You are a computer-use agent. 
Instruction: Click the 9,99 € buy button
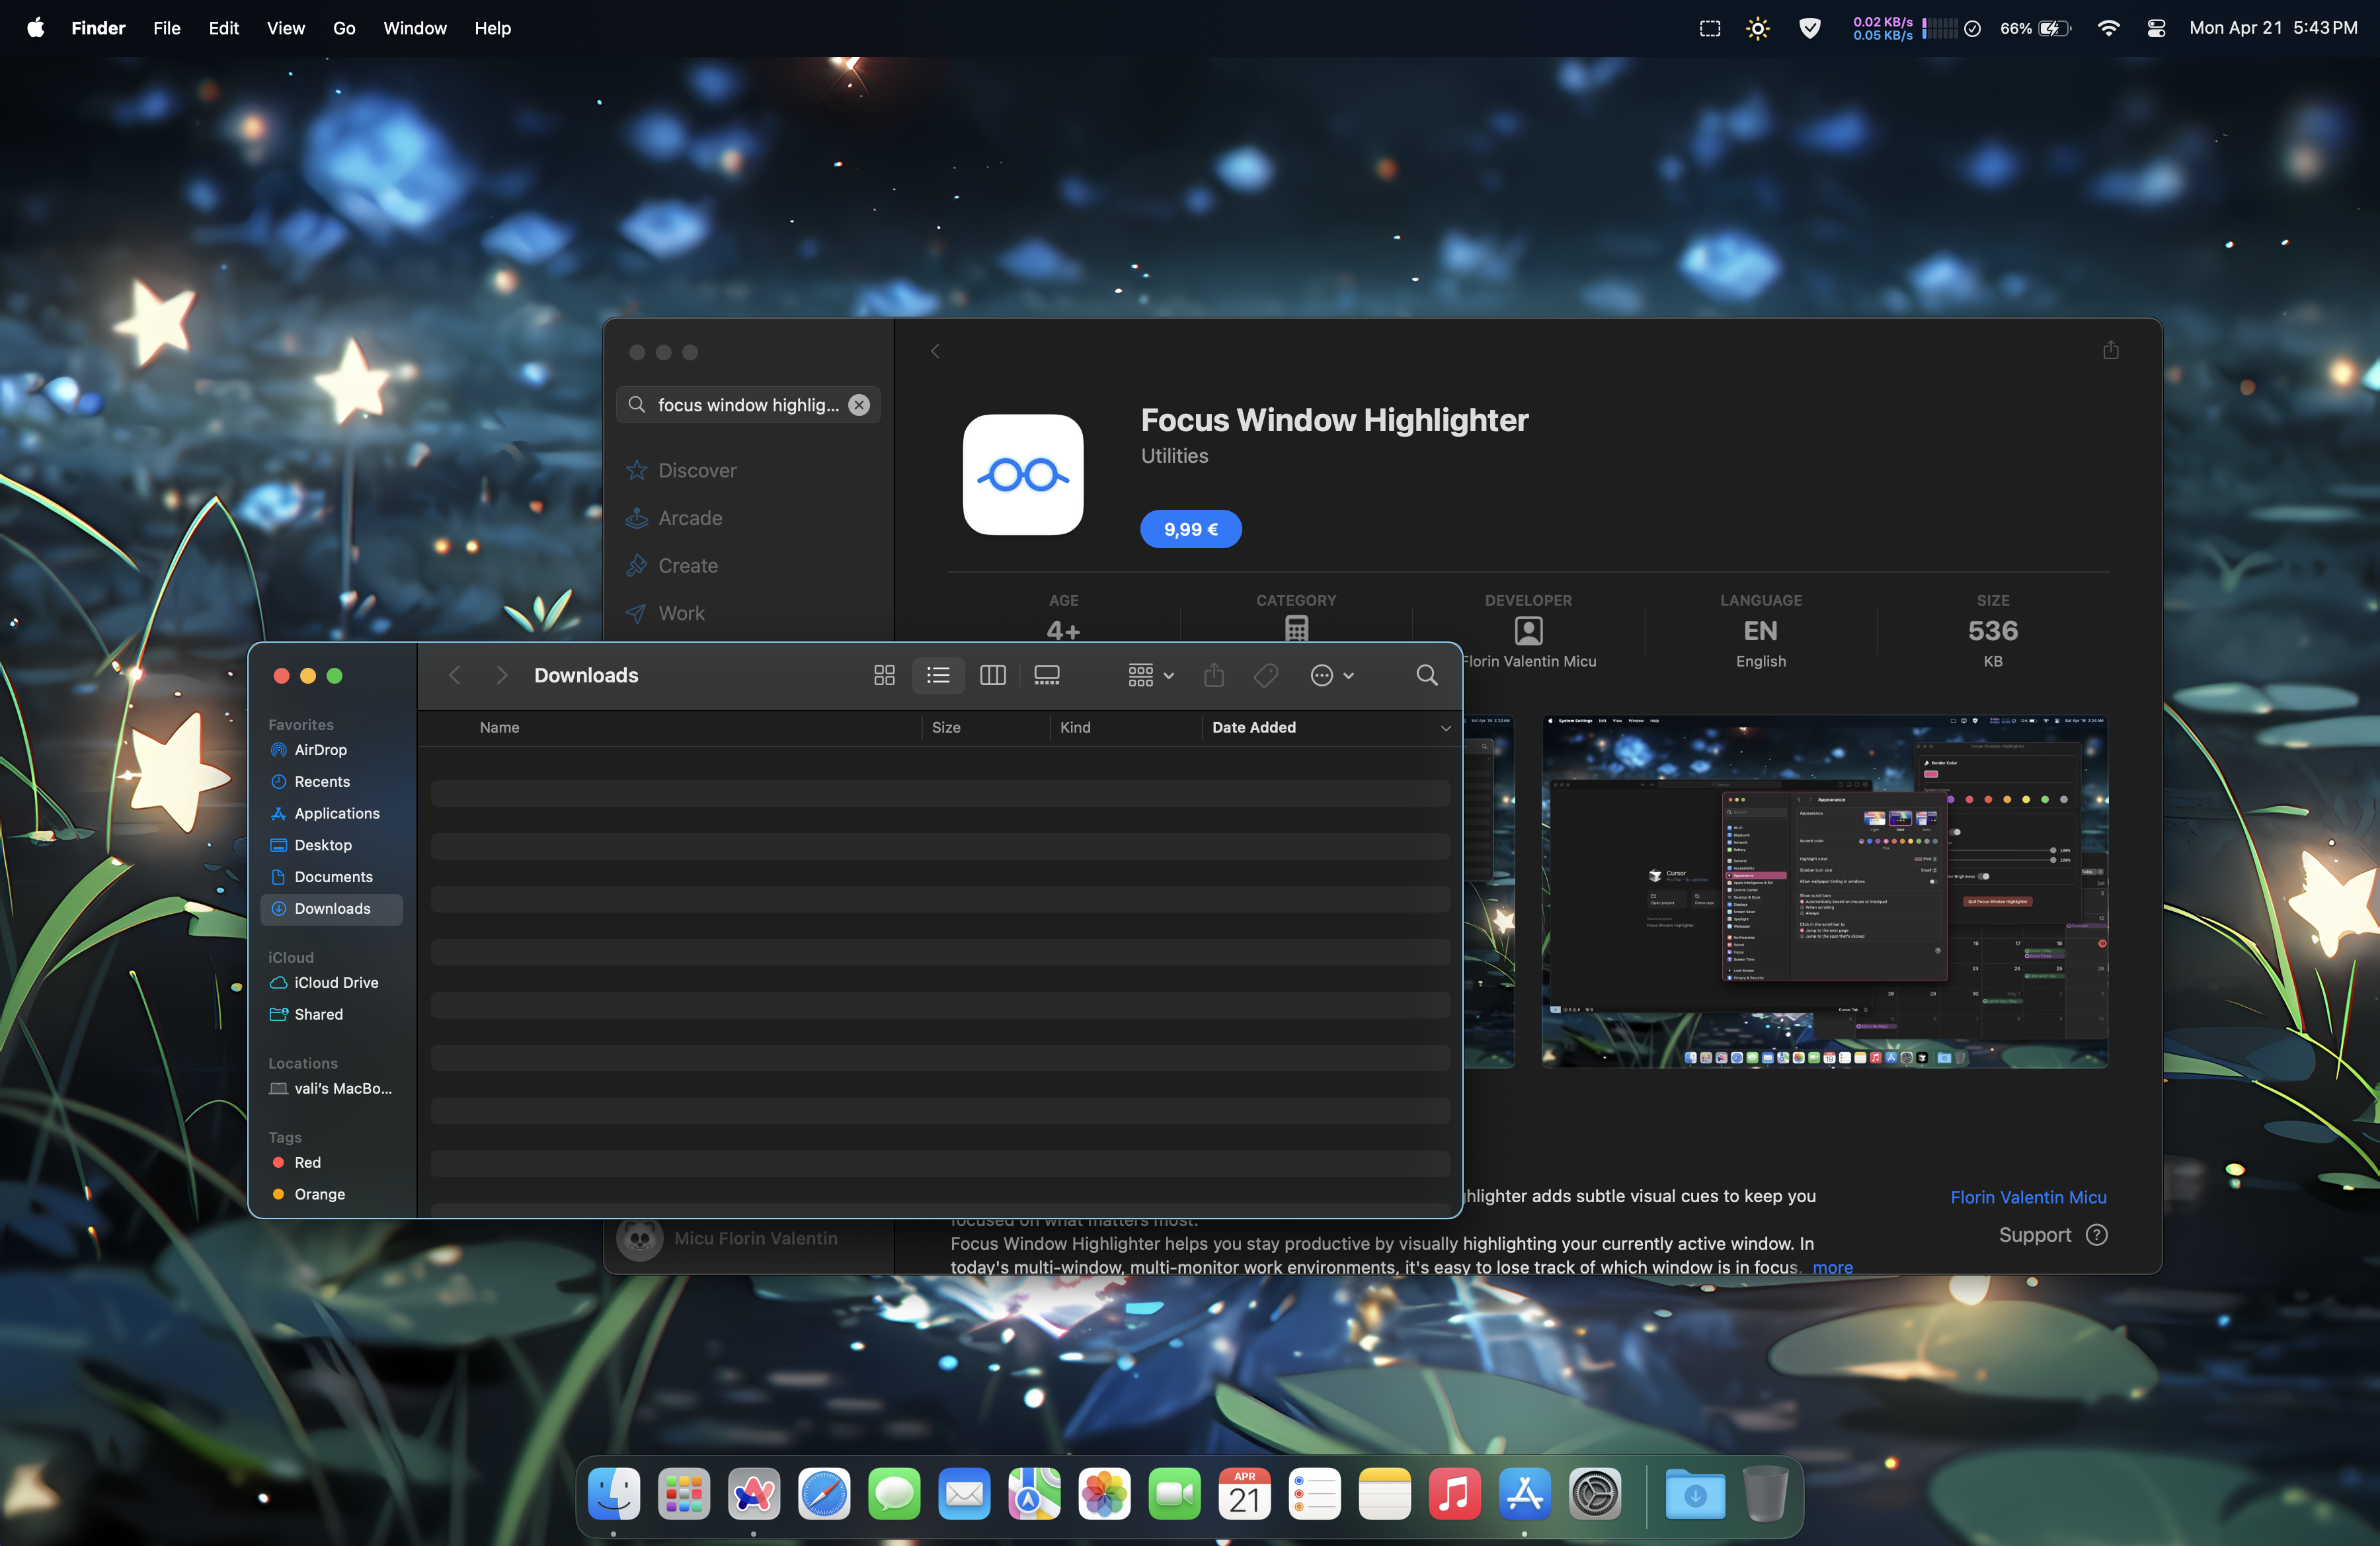pyautogui.click(x=1190, y=530)
